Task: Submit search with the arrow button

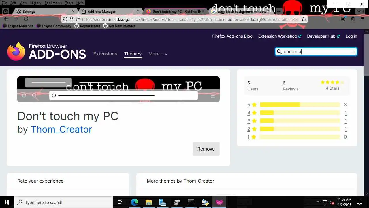Action: [352, 52]
